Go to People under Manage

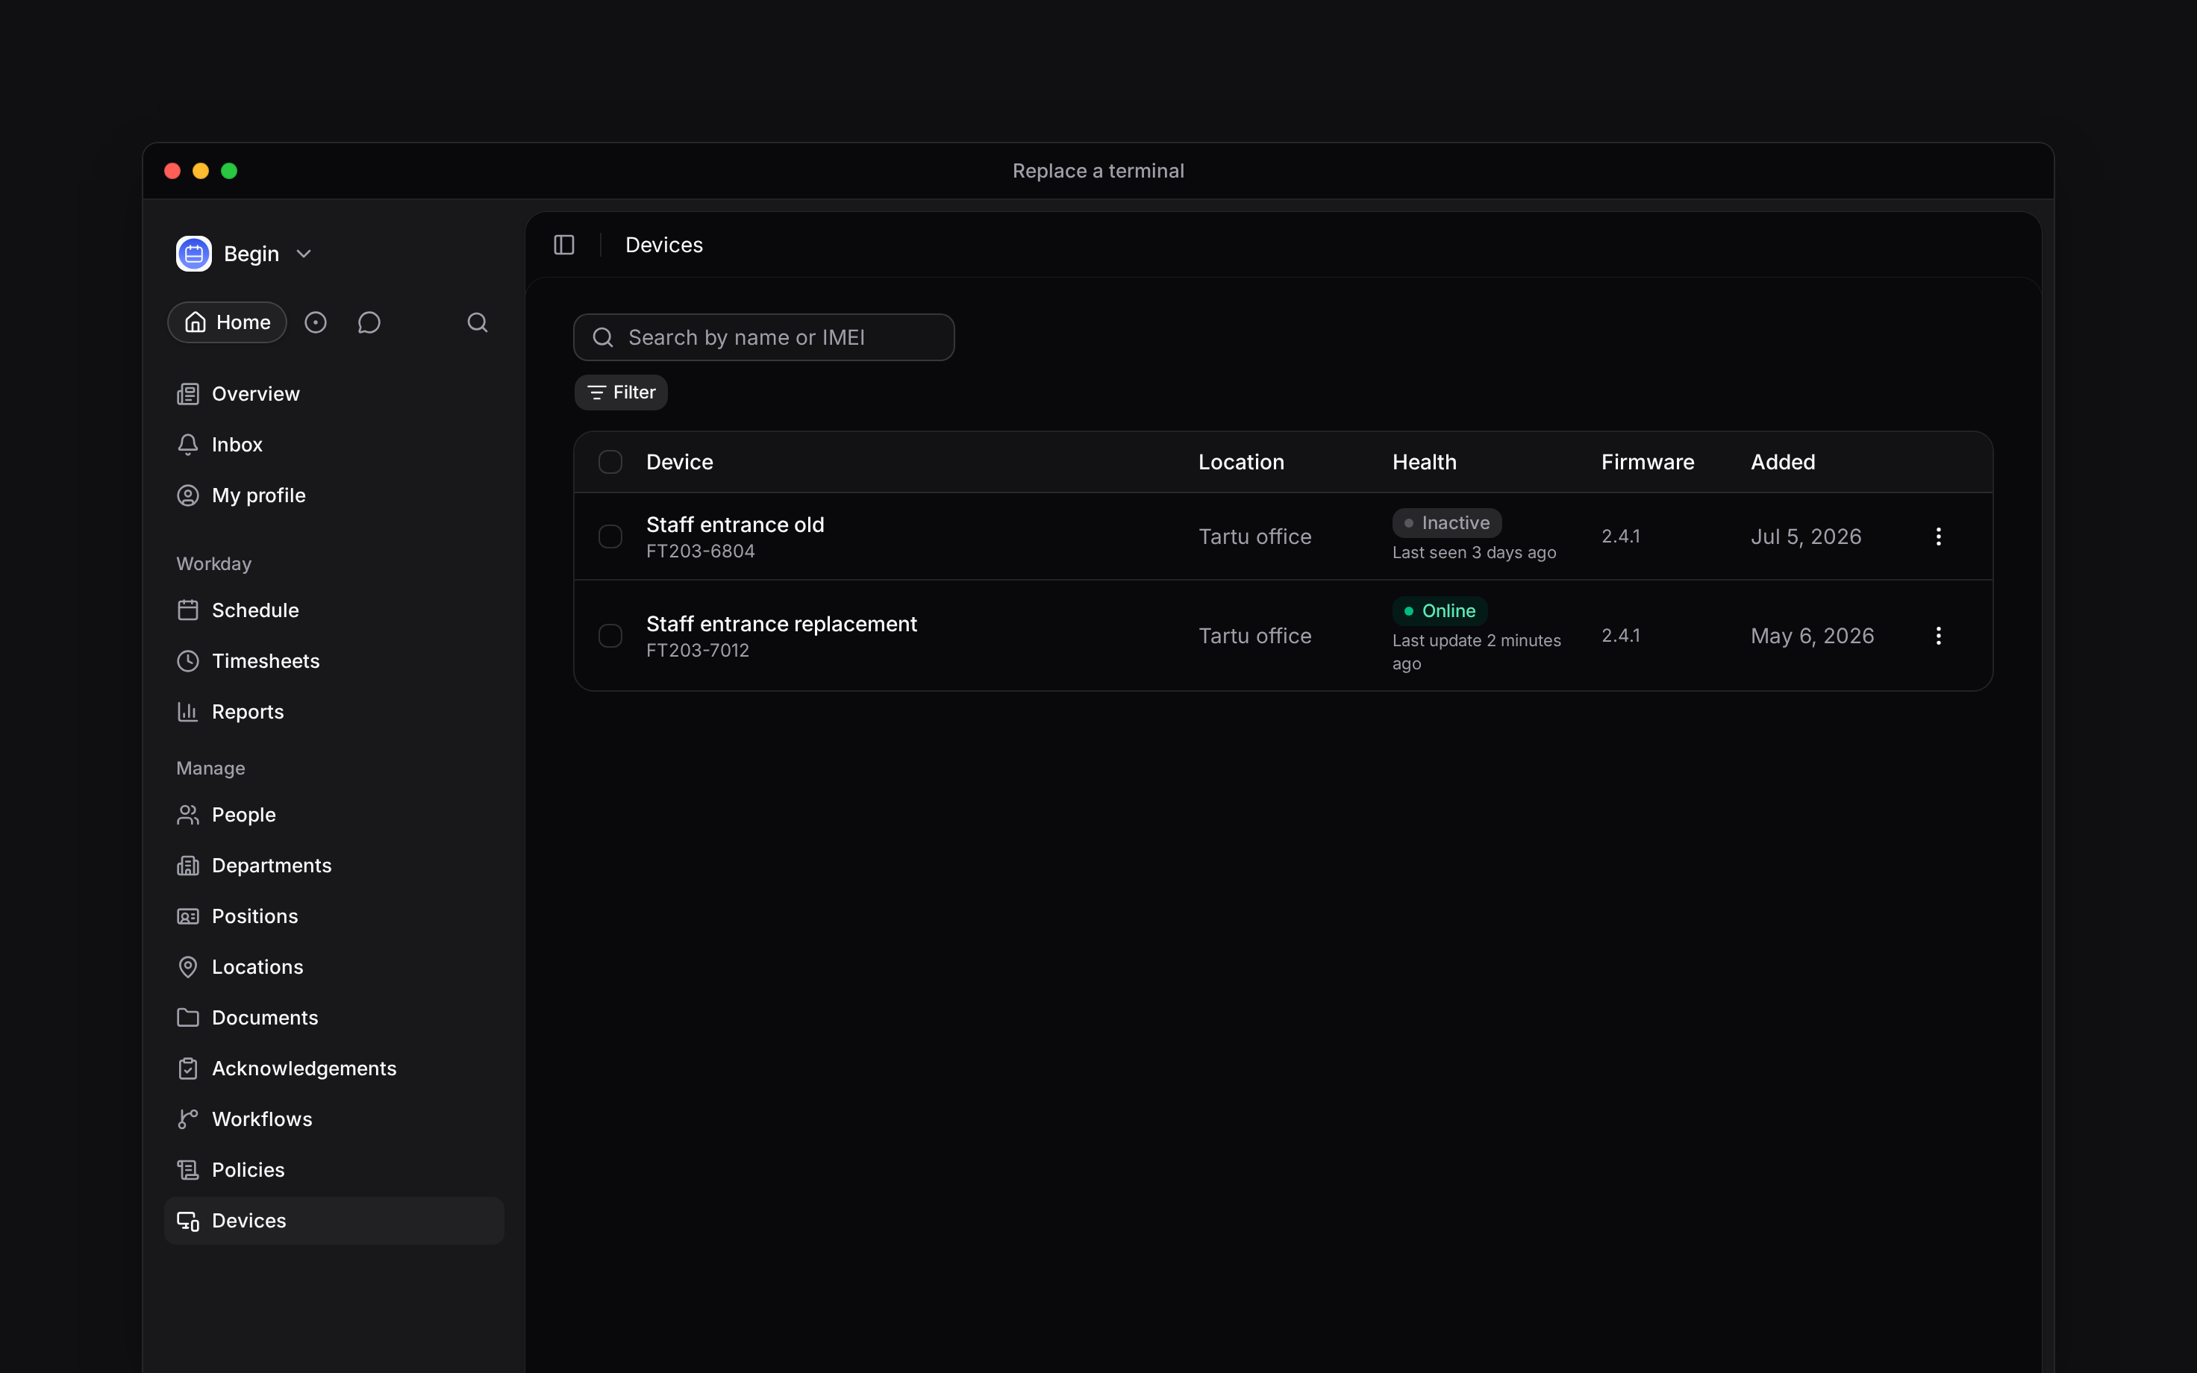click(x=333, y=815)
